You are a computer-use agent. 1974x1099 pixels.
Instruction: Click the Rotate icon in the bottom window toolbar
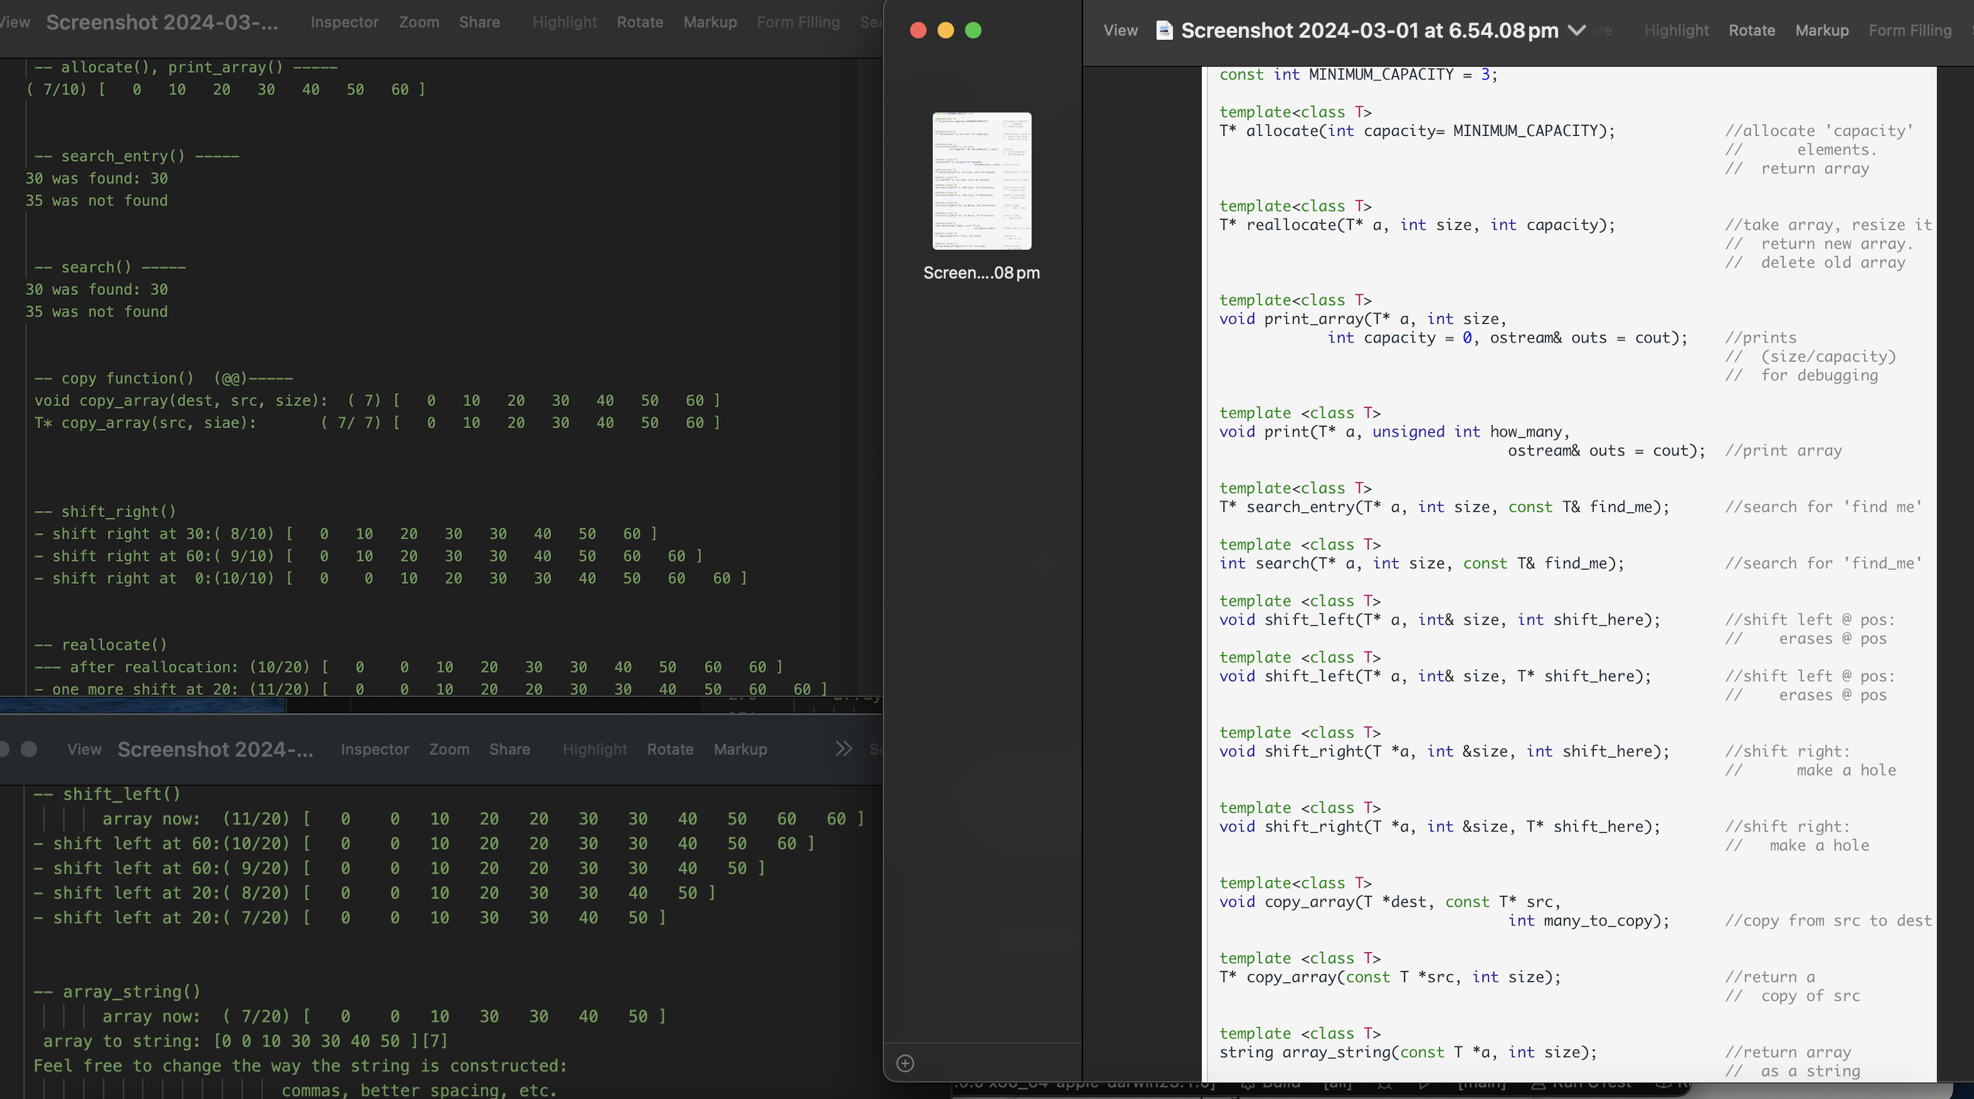pyautogui.click(x=671, y=749)
